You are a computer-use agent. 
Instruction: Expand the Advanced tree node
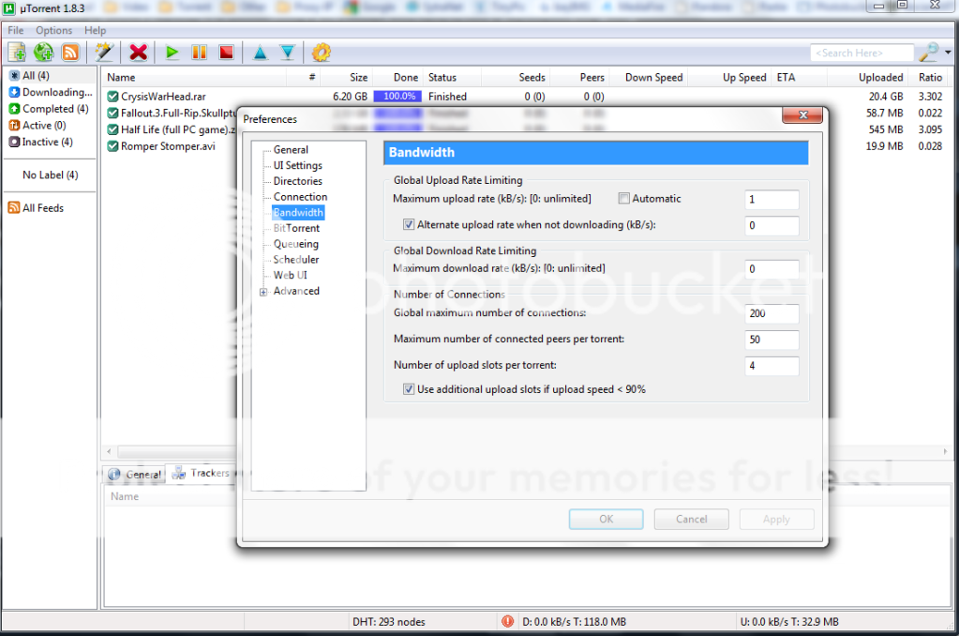click(263, 292)
